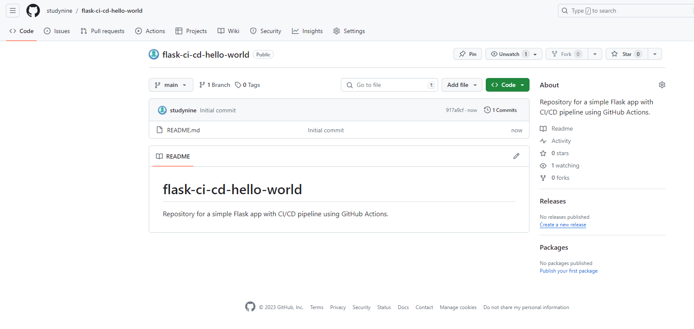Click 'Create a new release' link
This screenshot has width=694, height=329.
(x=563, y=225)
